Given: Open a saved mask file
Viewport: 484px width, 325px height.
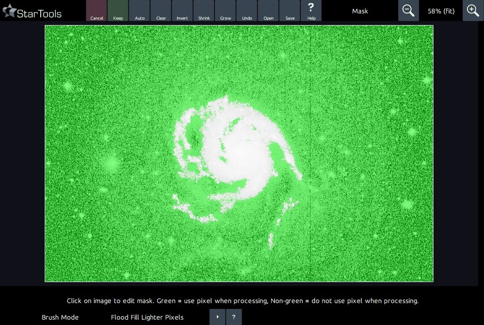Looking at the screenshot, I should click(268, 10).
